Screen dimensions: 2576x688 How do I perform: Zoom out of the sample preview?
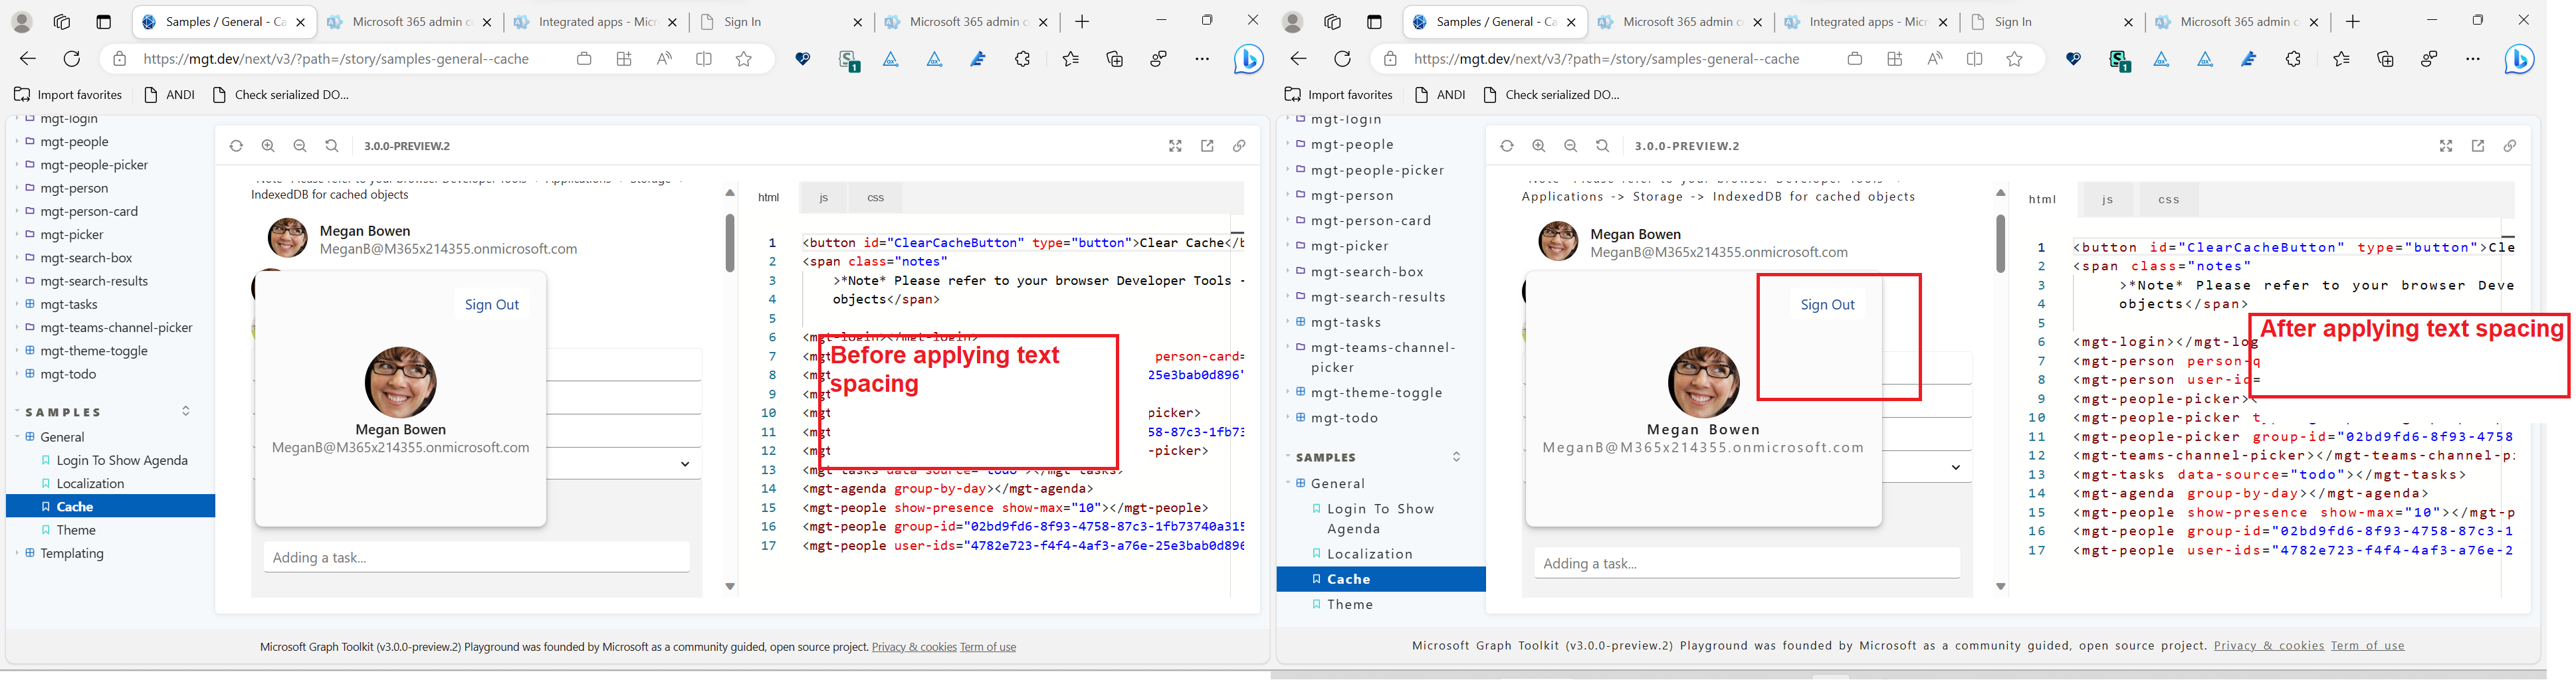click(x=300, y=145)
